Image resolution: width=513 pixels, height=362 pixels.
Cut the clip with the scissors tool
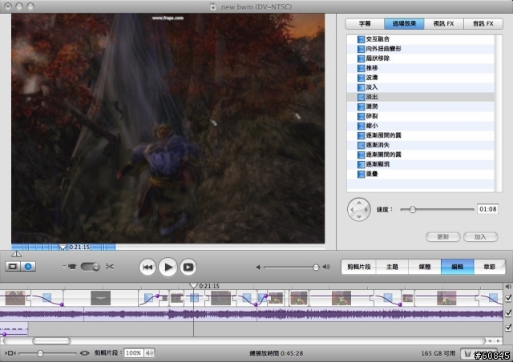click(110, 267)
